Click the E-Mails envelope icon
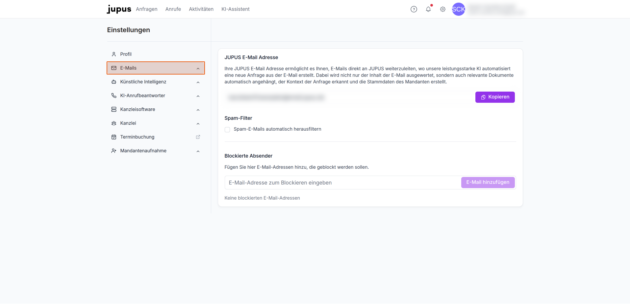630x305 pixels. coord(114,68)
